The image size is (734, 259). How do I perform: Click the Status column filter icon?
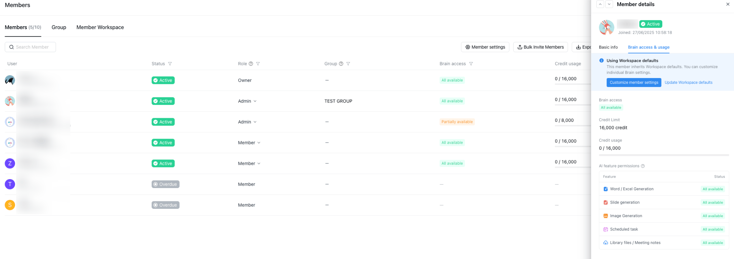coord(170,64)
